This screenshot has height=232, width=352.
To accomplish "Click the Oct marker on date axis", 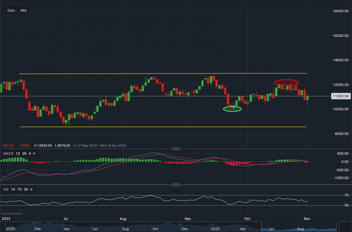I will click(x=247, y=219).
